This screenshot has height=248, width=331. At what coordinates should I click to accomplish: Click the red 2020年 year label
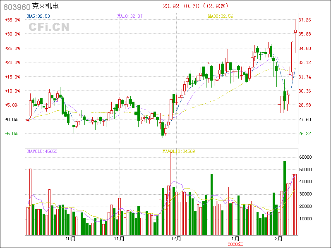coord(235,244)
